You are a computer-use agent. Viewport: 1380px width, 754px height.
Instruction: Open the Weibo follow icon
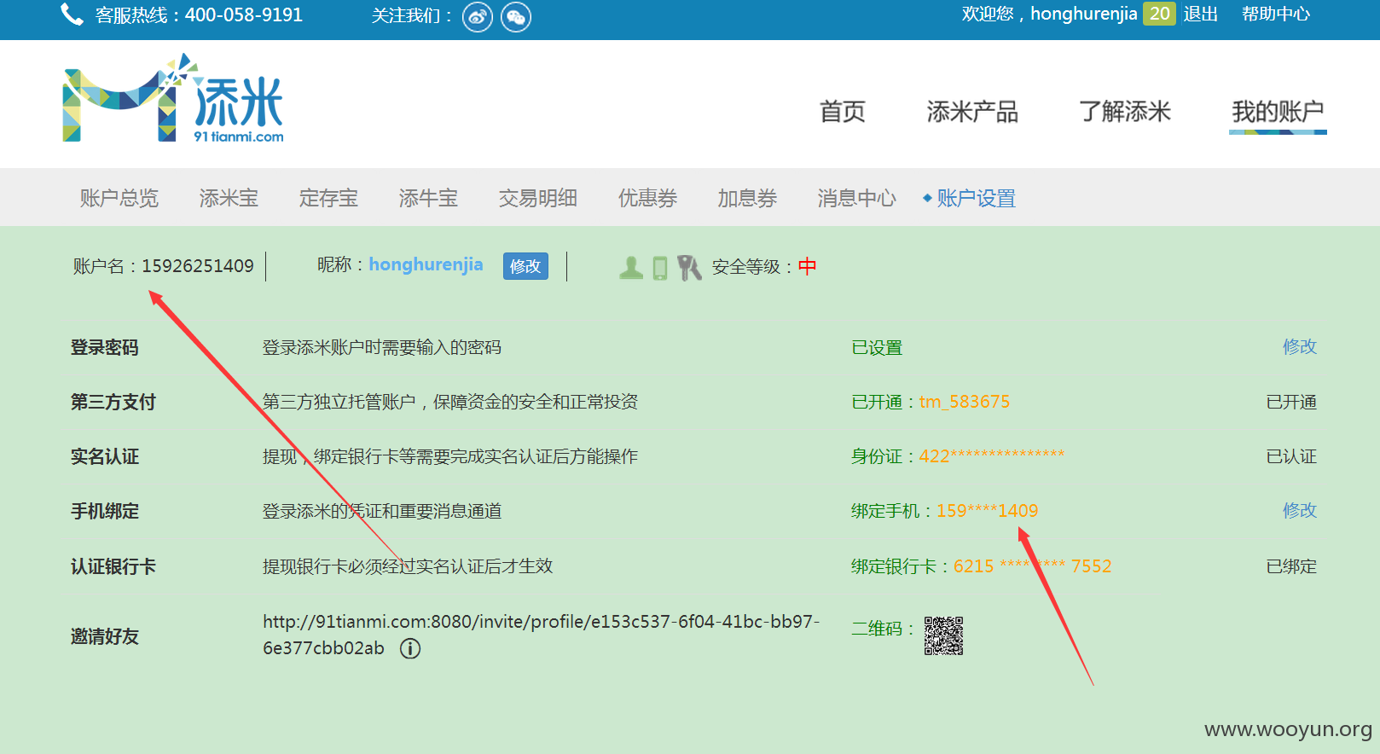(x=478, y=17)
